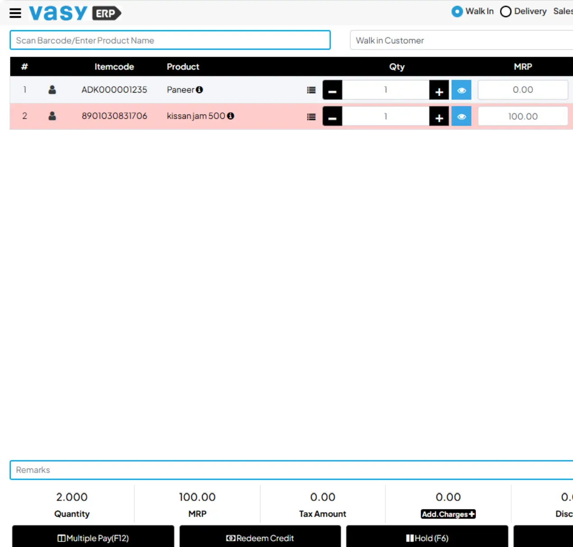
Task: Click the Sales menu item
Action: click(x=563, y=11)
